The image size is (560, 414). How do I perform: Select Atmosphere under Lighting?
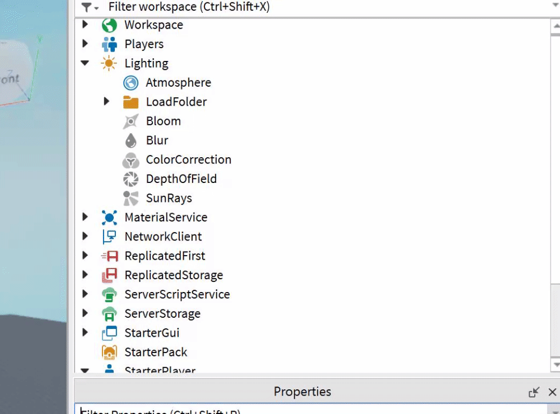pos(178,83)
